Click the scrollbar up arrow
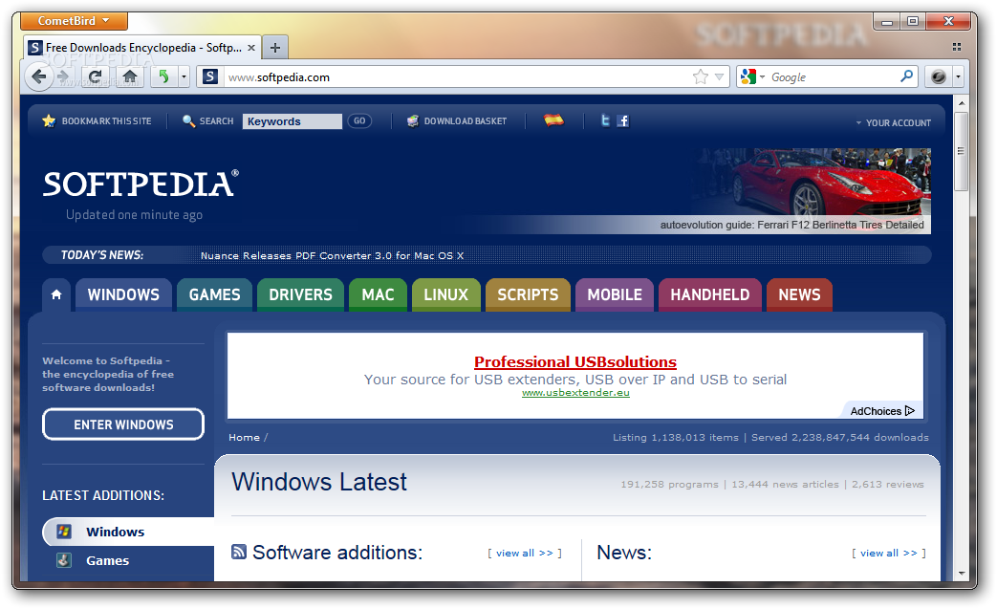This screenshot has height=609, width=997. (x=961, y=103)
